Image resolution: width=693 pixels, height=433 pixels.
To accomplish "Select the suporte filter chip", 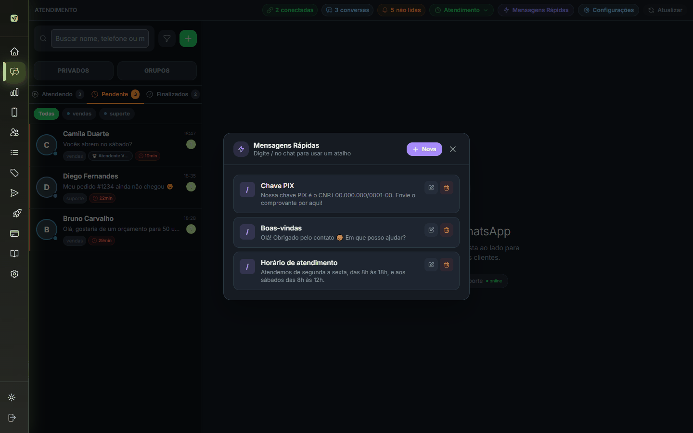I will tap(117, 114).
